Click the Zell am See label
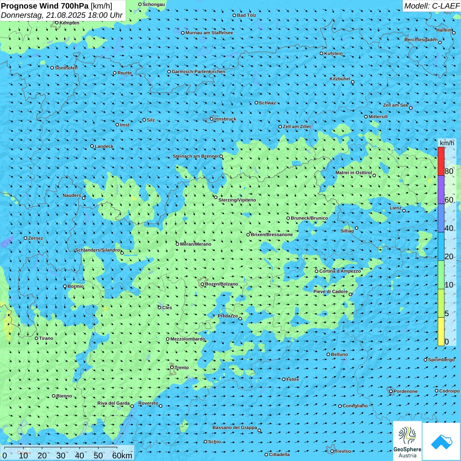 point(395,105)
